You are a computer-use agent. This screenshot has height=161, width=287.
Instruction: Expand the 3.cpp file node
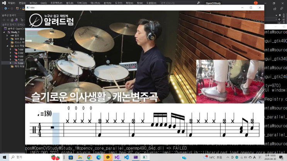[x=10, y=56]
